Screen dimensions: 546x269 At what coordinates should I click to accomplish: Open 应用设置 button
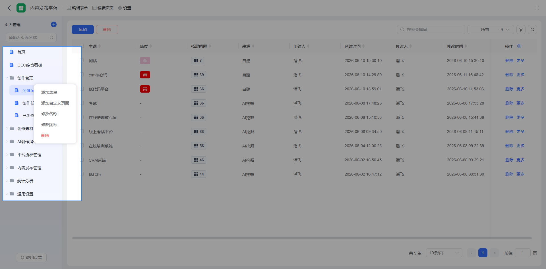click(x=31, y=258)
